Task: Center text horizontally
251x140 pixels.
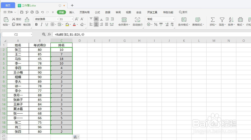Action: coord(96,24)
